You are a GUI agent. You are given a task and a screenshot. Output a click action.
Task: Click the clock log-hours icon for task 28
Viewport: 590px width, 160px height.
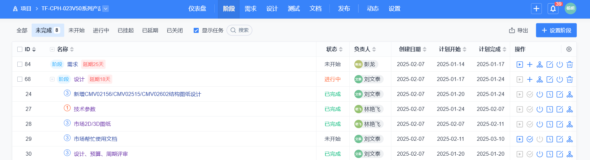tap(550, 124)
